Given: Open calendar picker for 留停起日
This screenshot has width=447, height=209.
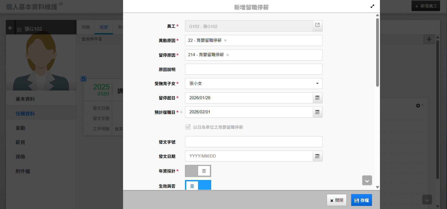Looking at the screenshot, I should click(x=317, y=98).
